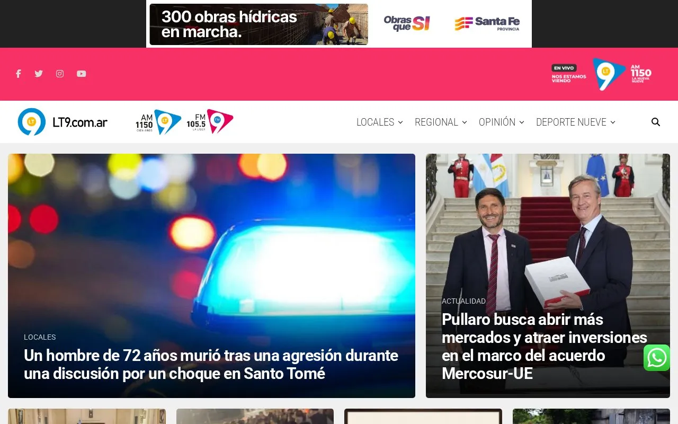Open the DEPORTE NUEVE menu item
Viewport: 678px width, 424px height.
point(571,122)
